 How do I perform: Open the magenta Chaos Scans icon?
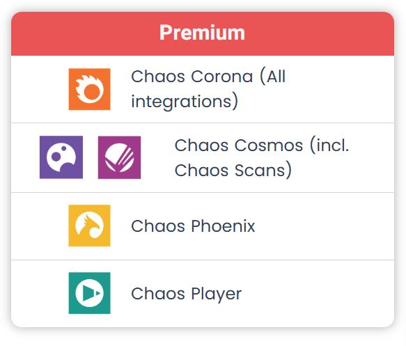pos(119,157)
